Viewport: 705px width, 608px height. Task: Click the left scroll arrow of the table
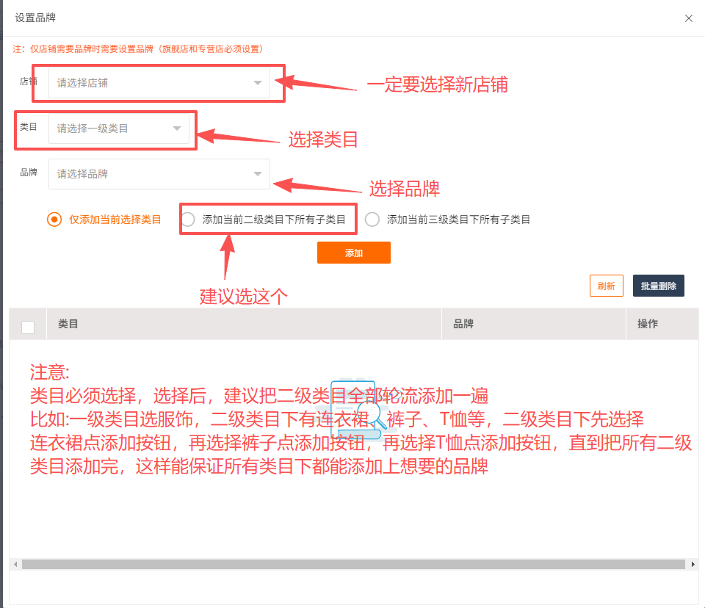tap(15, 564)
